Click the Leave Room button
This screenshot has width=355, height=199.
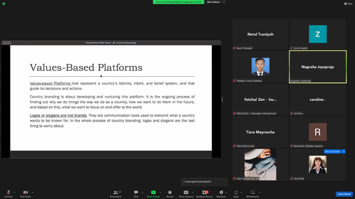(x=344, y=194)
